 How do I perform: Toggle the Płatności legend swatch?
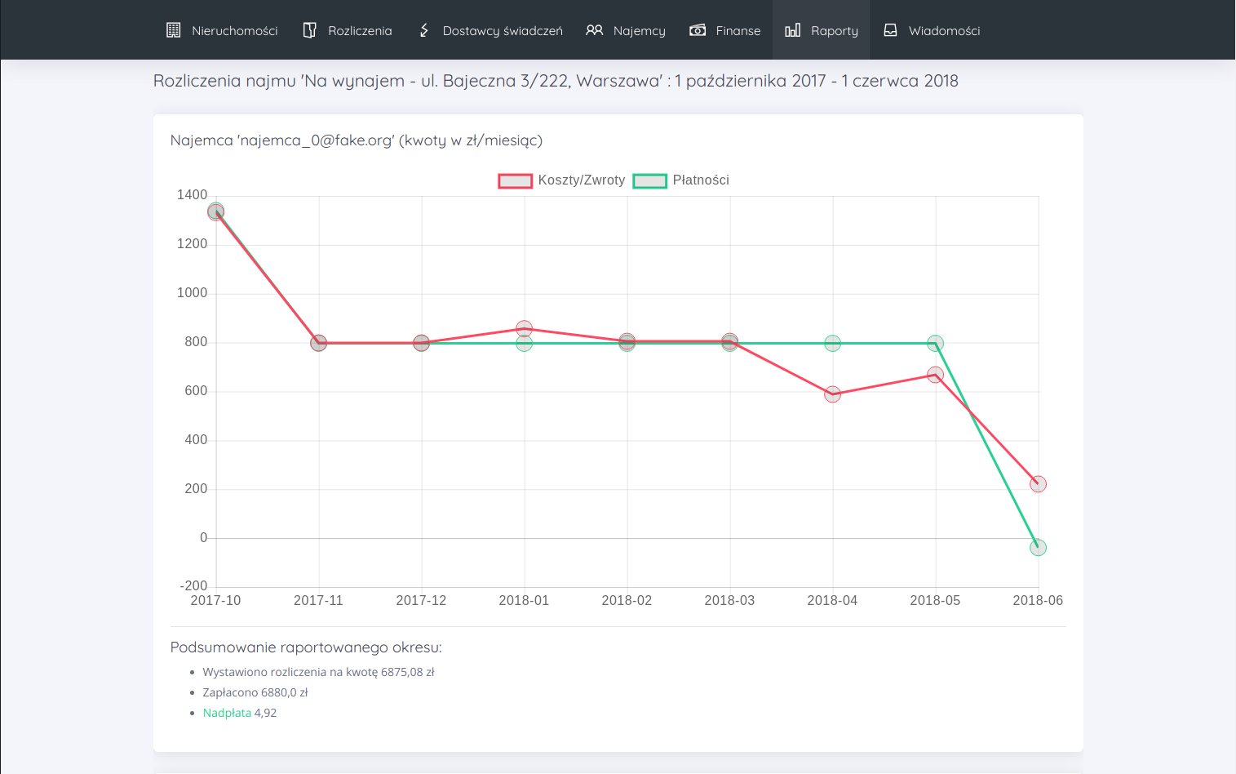pos(650,180)
